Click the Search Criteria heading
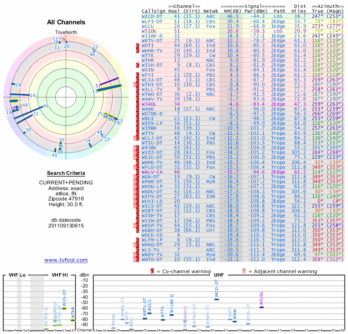The image size is (348, 334). 66,173
